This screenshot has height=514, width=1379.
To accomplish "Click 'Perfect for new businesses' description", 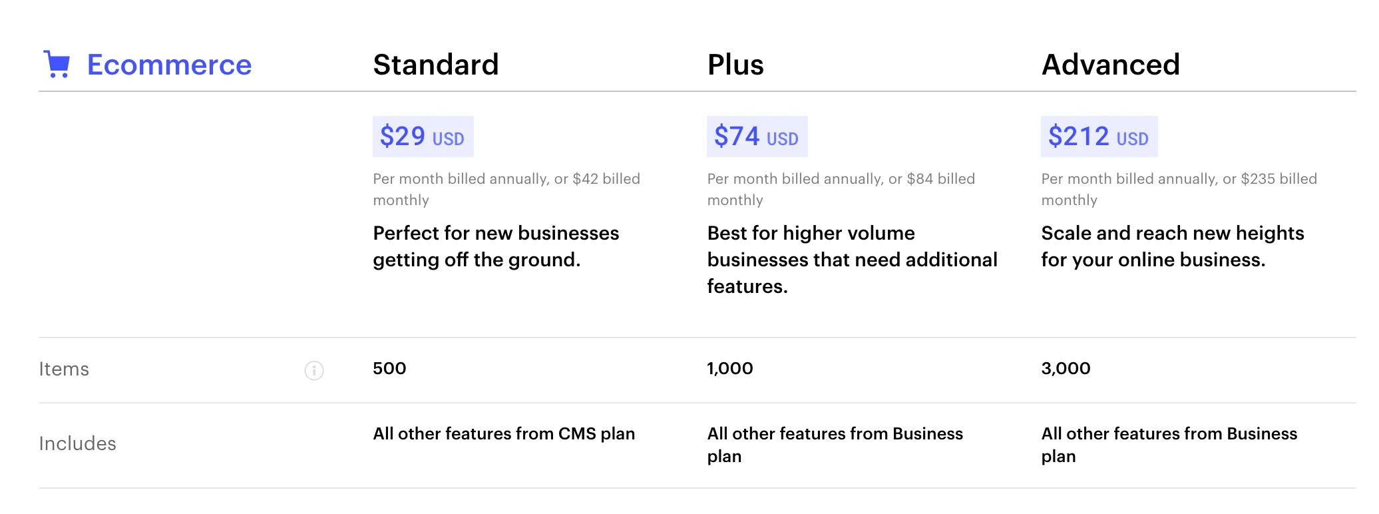I will click(496, 246).
